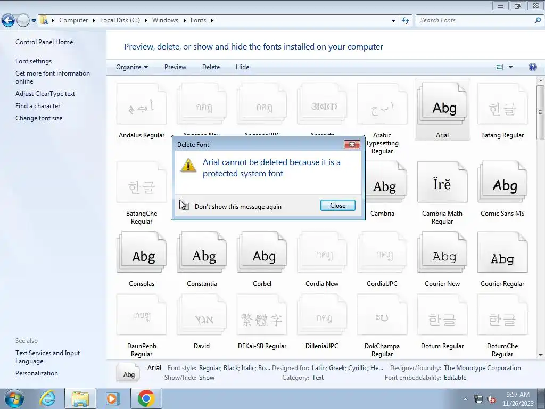Open Windows Media Player from taskbar
Viewport: 545px width, 409px height.
[112, 398]
